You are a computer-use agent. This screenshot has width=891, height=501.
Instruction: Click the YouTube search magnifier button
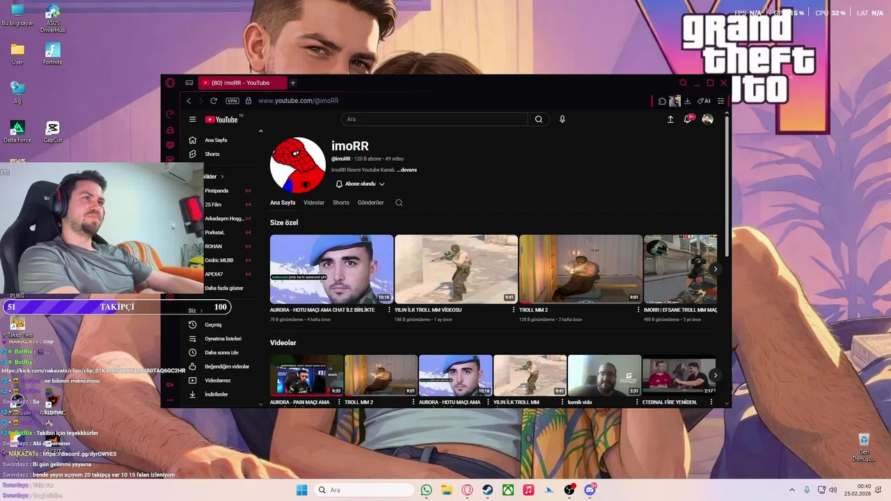click(539, 119)
